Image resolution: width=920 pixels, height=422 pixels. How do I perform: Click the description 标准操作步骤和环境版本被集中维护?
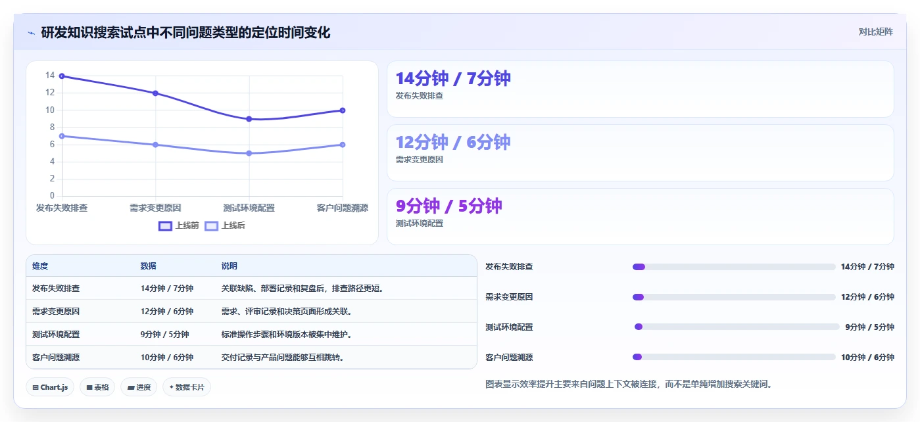pos(287,335)
